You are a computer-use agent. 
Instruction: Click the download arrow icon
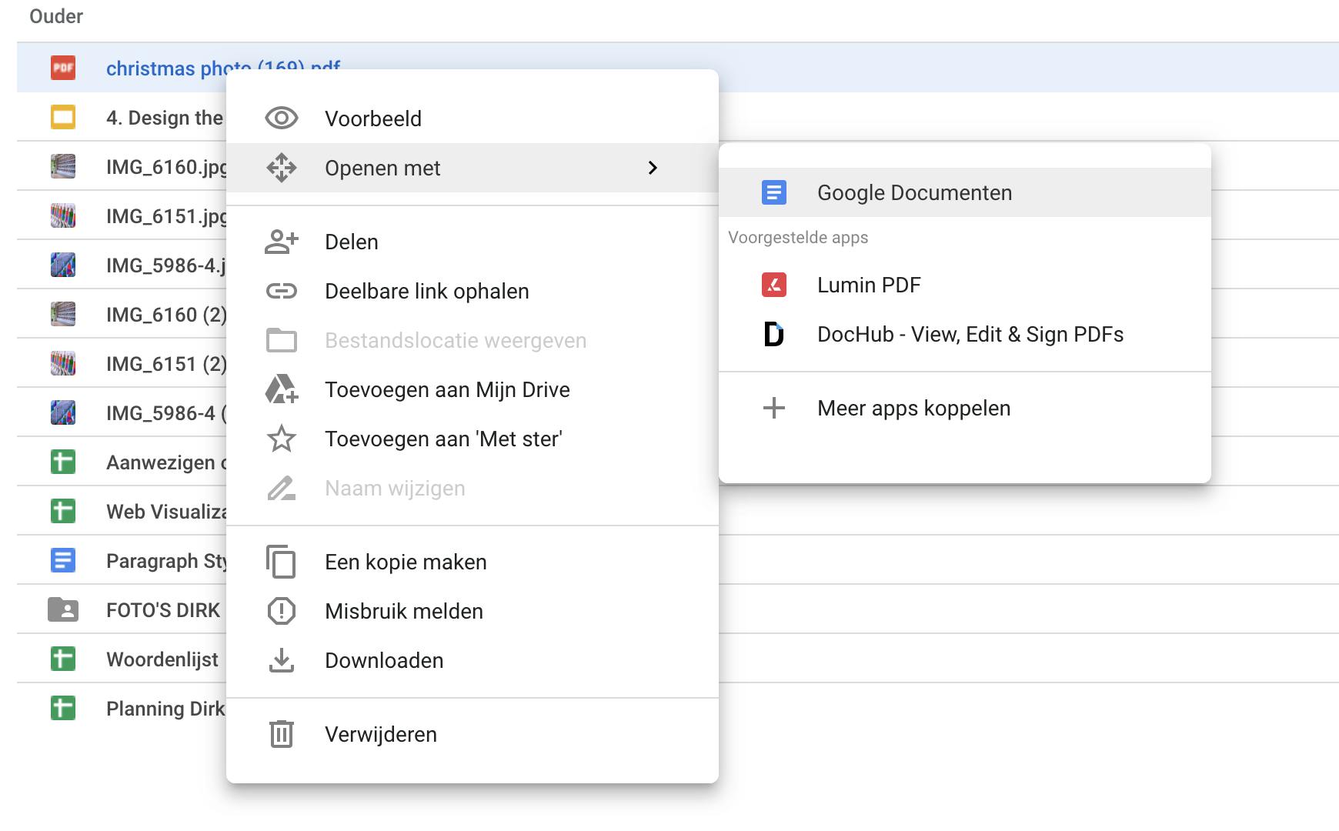282,660
